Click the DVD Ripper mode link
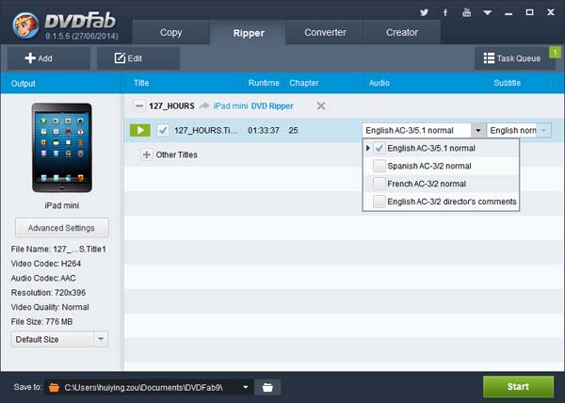The height and width of the screenshot is (403, 565). coord(272,106)
